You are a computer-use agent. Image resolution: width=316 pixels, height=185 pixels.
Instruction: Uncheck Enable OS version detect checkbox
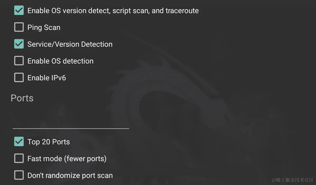(x=19, y=10)
